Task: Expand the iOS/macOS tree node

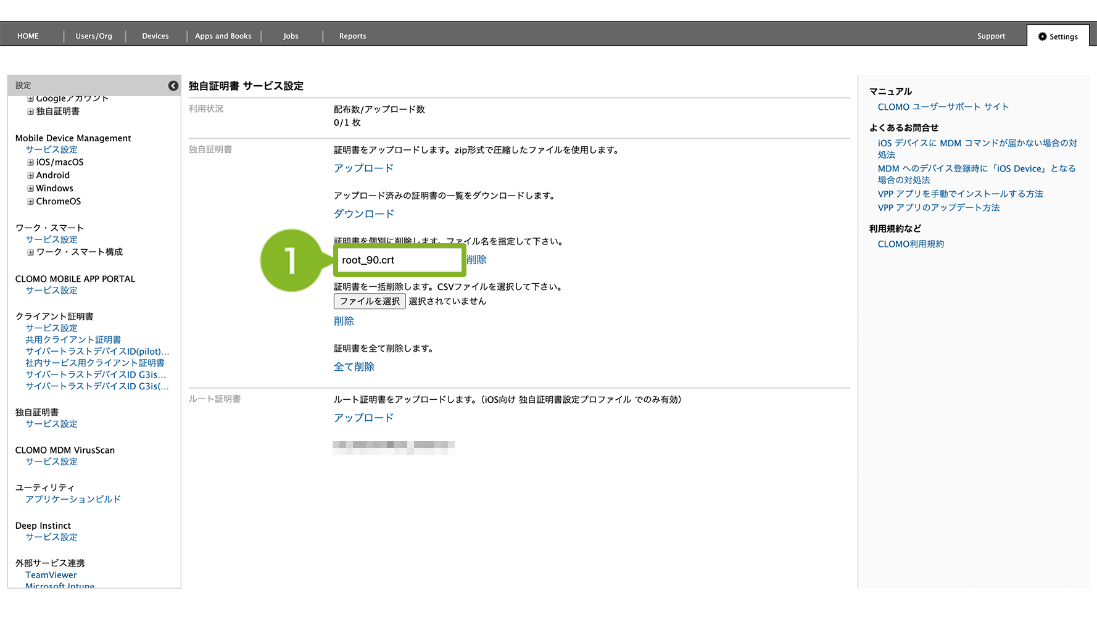Action: point(30,162)
